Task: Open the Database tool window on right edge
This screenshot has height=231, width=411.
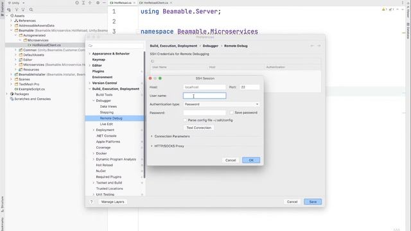Action: [x=408, y=31]
